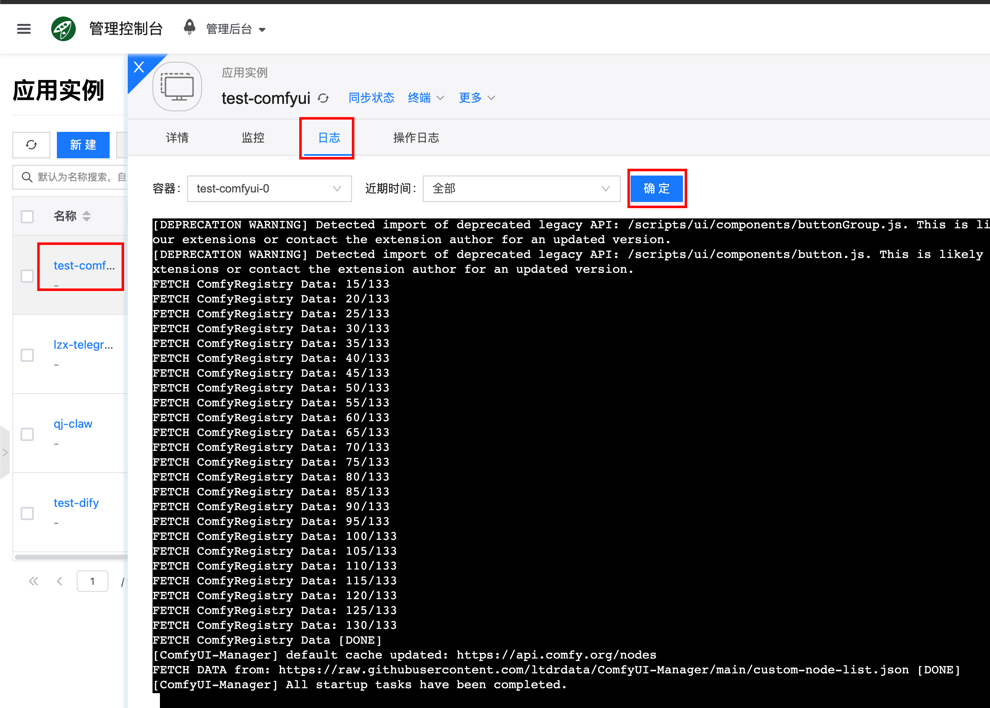The image size is (990, 708).
Task: Expand the left sidebar handle
Action: [5, 452]
